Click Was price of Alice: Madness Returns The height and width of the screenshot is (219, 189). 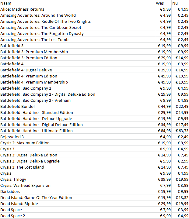pyautogui.click(x=163, y=9)
